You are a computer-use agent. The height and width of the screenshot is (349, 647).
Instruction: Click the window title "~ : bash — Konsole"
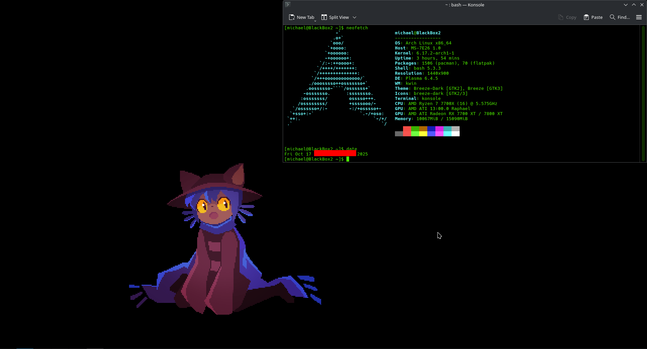(465, 5)
